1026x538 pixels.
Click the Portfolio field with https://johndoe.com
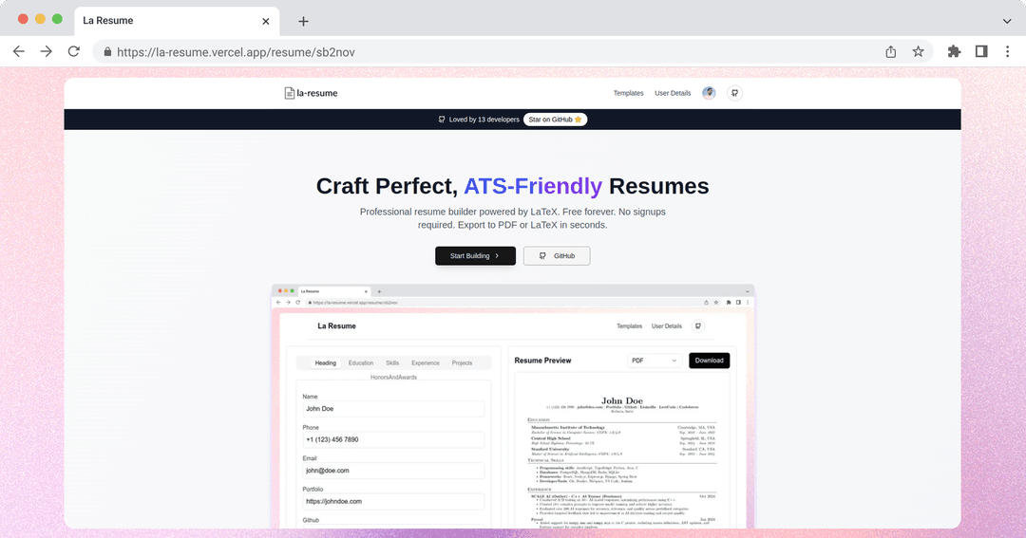point(393,501)
